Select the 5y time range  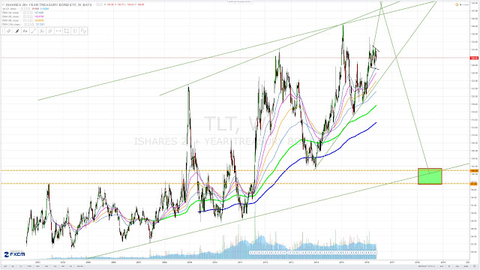coord(13,266)
